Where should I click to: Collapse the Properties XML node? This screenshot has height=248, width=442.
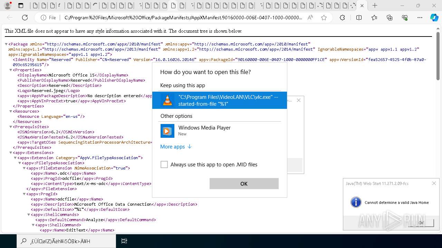pyautogui.click(x=11, y=70)
